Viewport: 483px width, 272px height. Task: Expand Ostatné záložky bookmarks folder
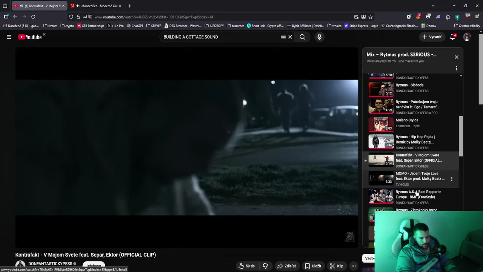(x=467, y=26)
